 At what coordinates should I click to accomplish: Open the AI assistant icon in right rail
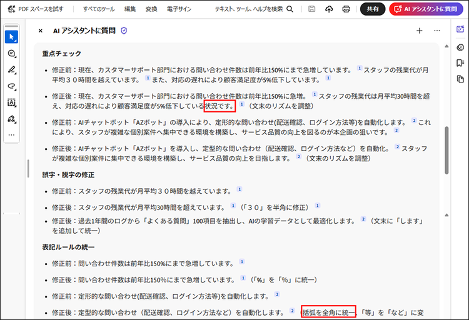pyautogui.click(x=460, y=29)
